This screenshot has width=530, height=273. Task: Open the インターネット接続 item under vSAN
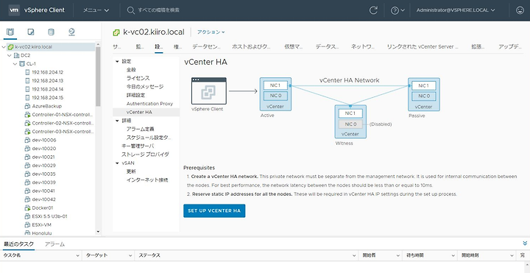(x=147, y=180)
